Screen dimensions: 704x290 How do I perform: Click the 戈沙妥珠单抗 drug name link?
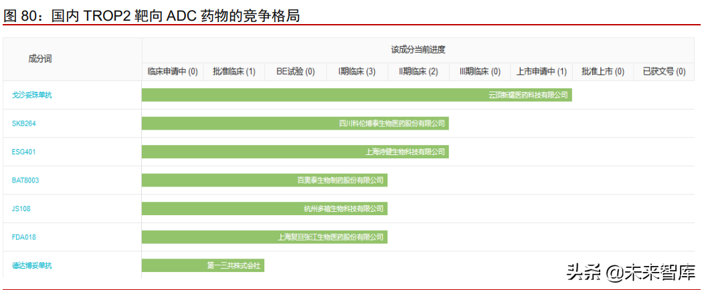point(31,96)
